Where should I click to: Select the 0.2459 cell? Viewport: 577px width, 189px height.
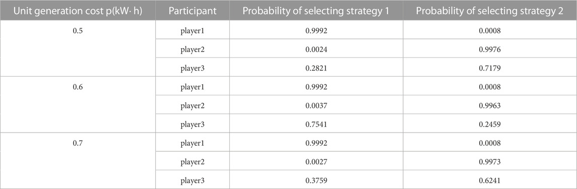point(490,124)
